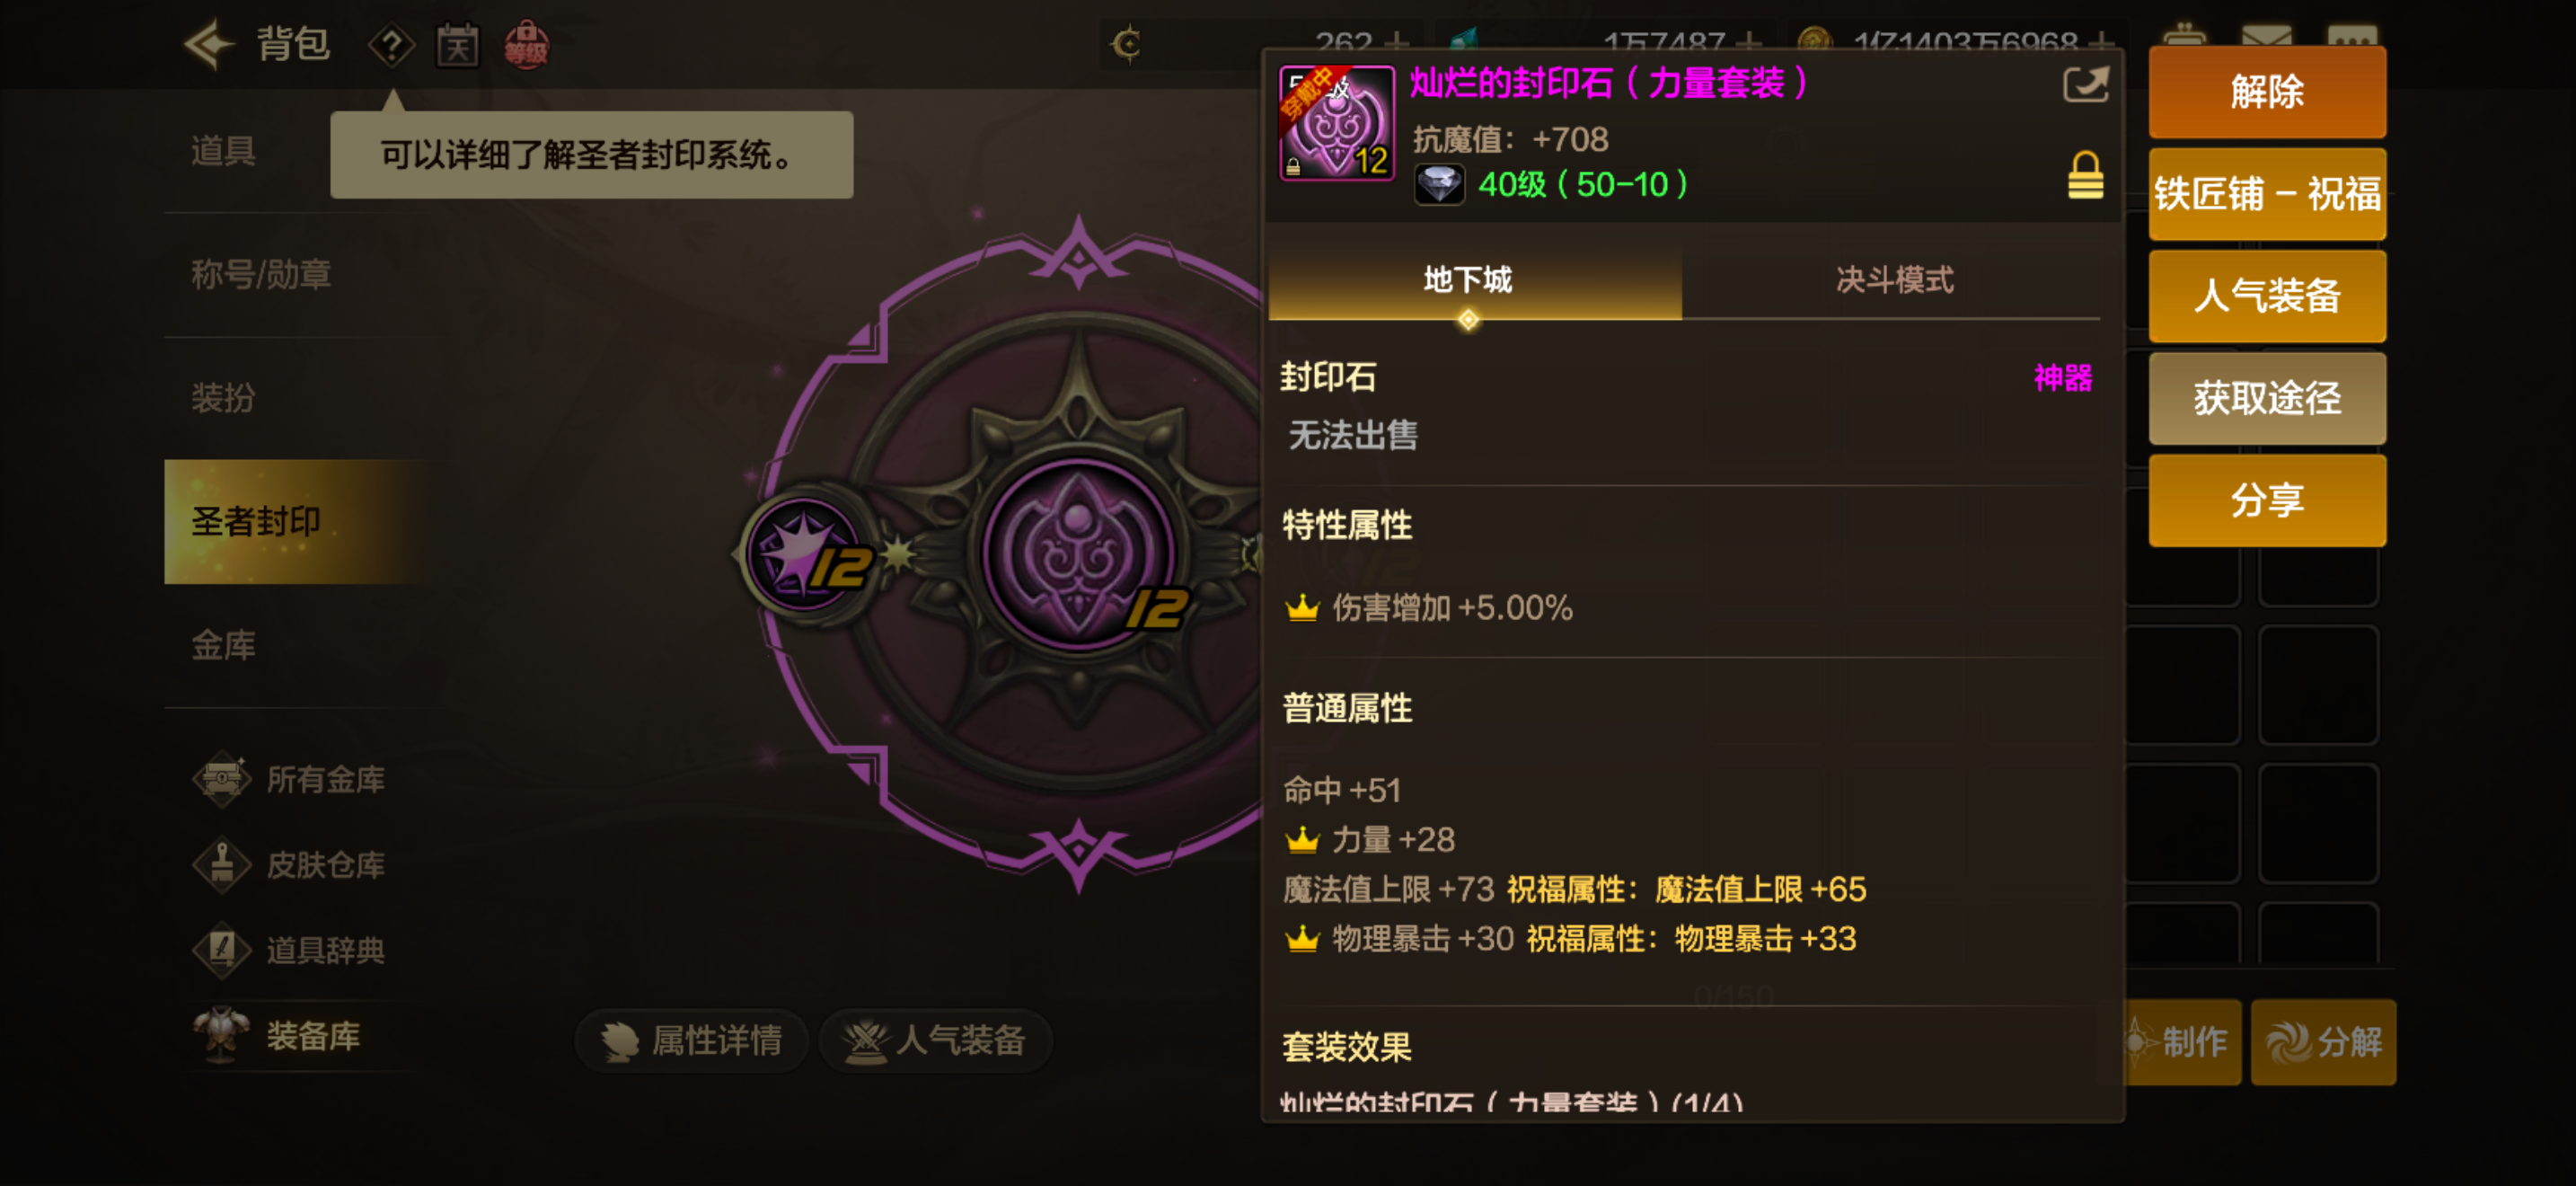The width and height of the screenshot is (2576, 1186).
Task: Open the question mark help icon
Action: click(391, 45)
